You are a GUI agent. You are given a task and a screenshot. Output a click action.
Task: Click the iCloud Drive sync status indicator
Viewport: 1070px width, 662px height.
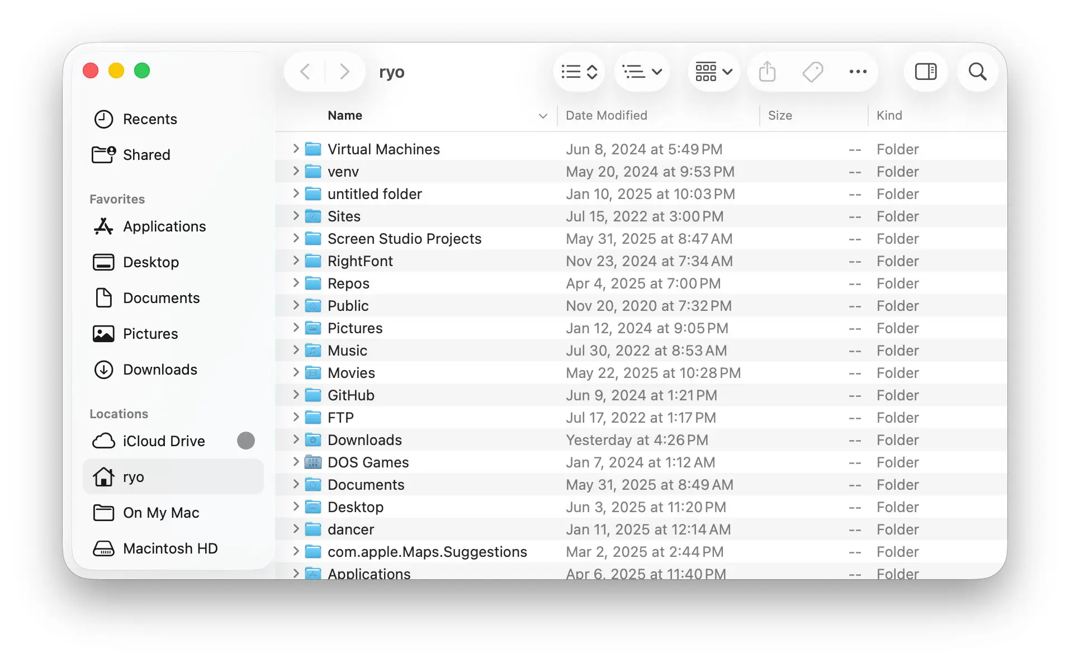(245, 441)
